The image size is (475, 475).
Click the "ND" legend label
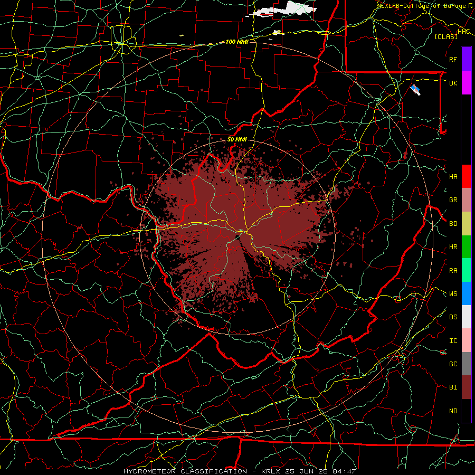point(453,411)
